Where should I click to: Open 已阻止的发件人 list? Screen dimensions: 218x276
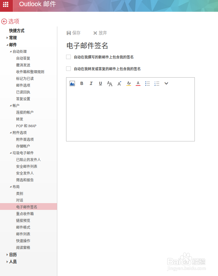[28, 160]
